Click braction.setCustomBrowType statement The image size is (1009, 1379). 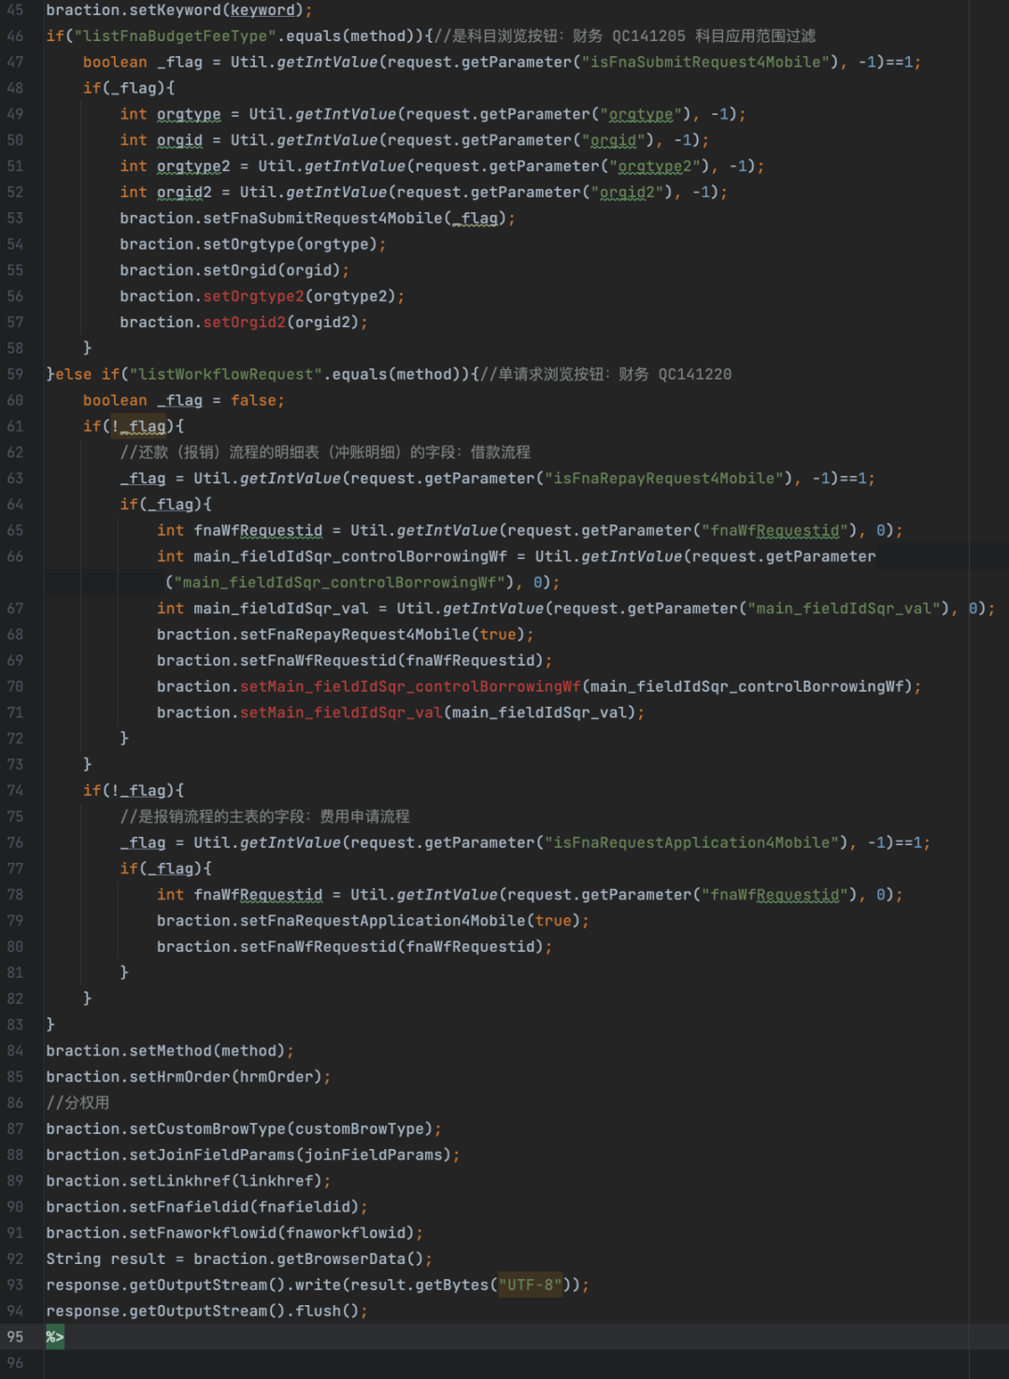coord(244,1128)
